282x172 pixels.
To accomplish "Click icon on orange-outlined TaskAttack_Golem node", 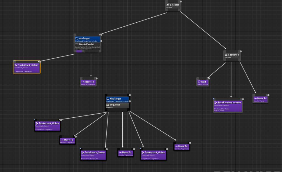I will pyautogui.click(x=16, y=65).
